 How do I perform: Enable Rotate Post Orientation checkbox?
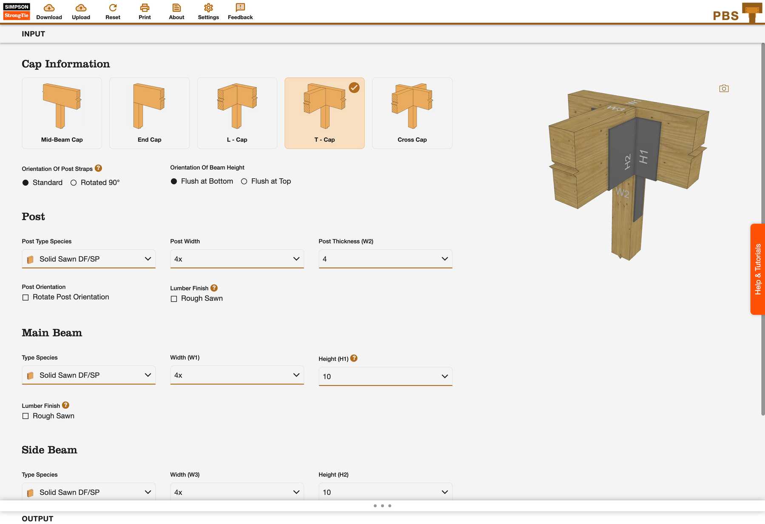pos(25,298)
